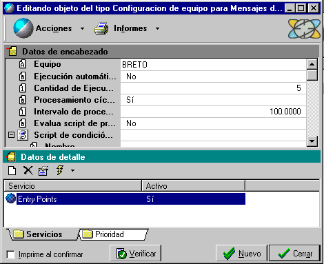Click the Verificar button

coord(136,254)
